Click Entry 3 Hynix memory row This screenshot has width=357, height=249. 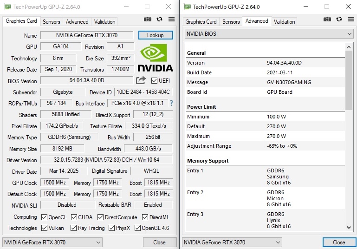click(x=265, y=220)
